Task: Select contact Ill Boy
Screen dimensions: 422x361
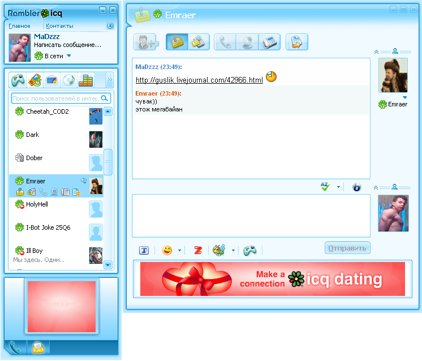Action: [x=56, y=255]
